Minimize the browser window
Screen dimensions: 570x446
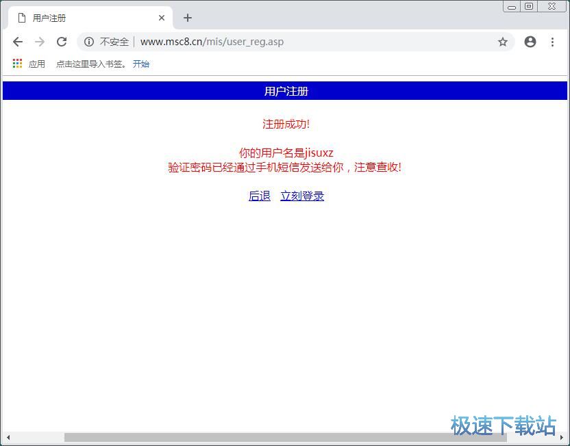(x=512, y=7)
